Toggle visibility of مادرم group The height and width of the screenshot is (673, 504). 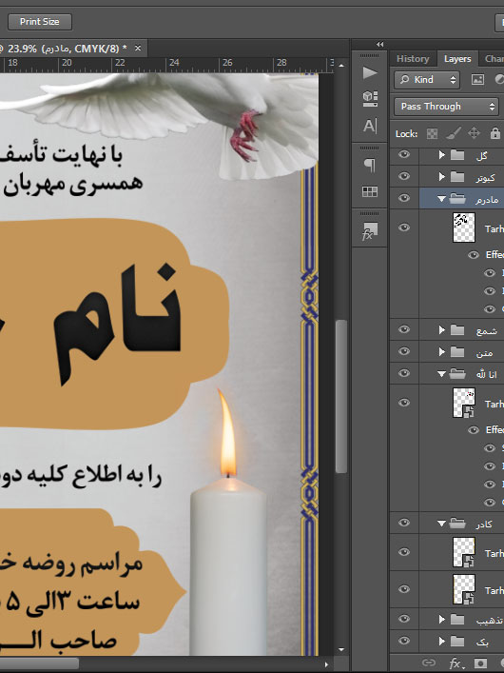point(403,198)
